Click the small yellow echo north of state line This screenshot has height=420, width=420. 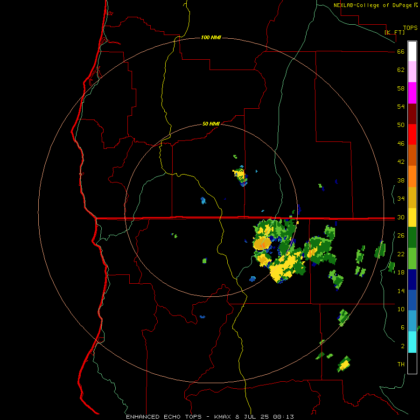[x=240, y=175]
